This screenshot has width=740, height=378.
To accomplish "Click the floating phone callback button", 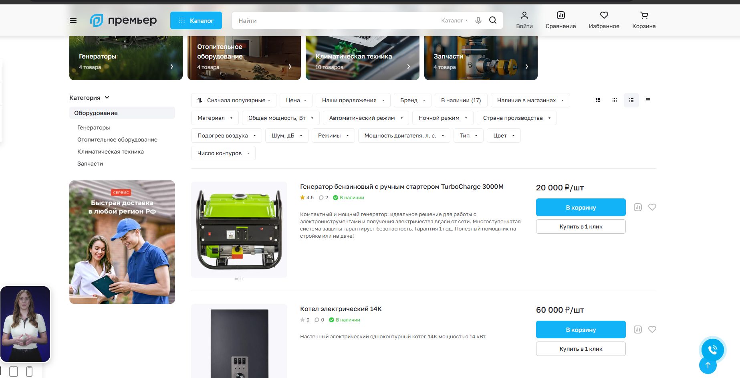I will coord(713,350).
